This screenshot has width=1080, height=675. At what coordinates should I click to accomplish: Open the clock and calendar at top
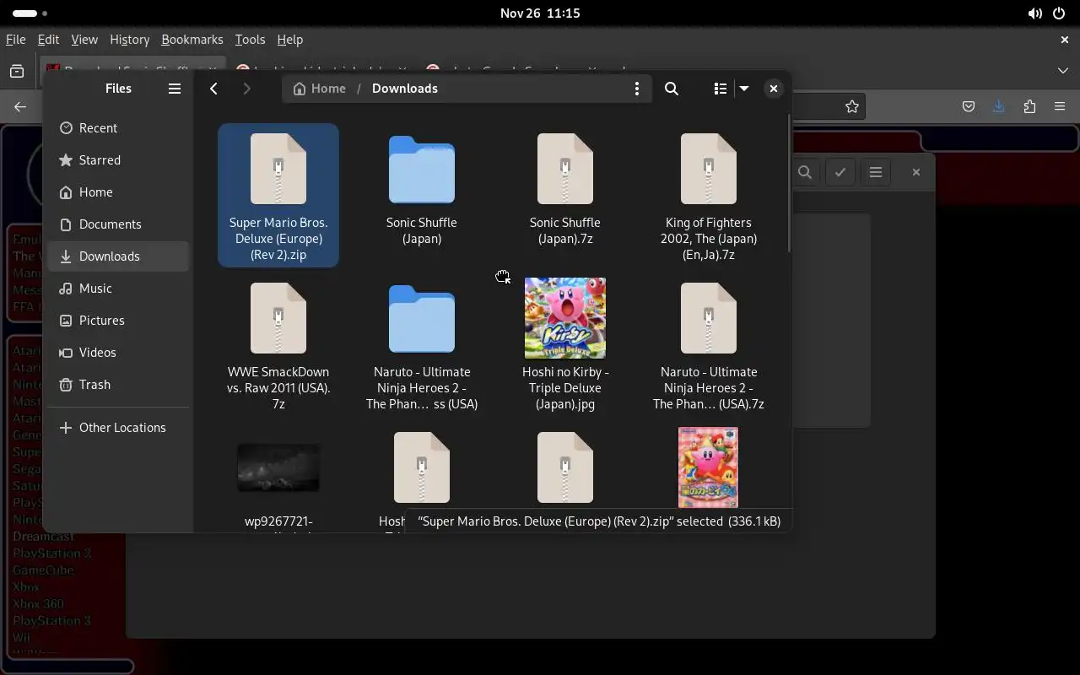(x=540, y=13)
